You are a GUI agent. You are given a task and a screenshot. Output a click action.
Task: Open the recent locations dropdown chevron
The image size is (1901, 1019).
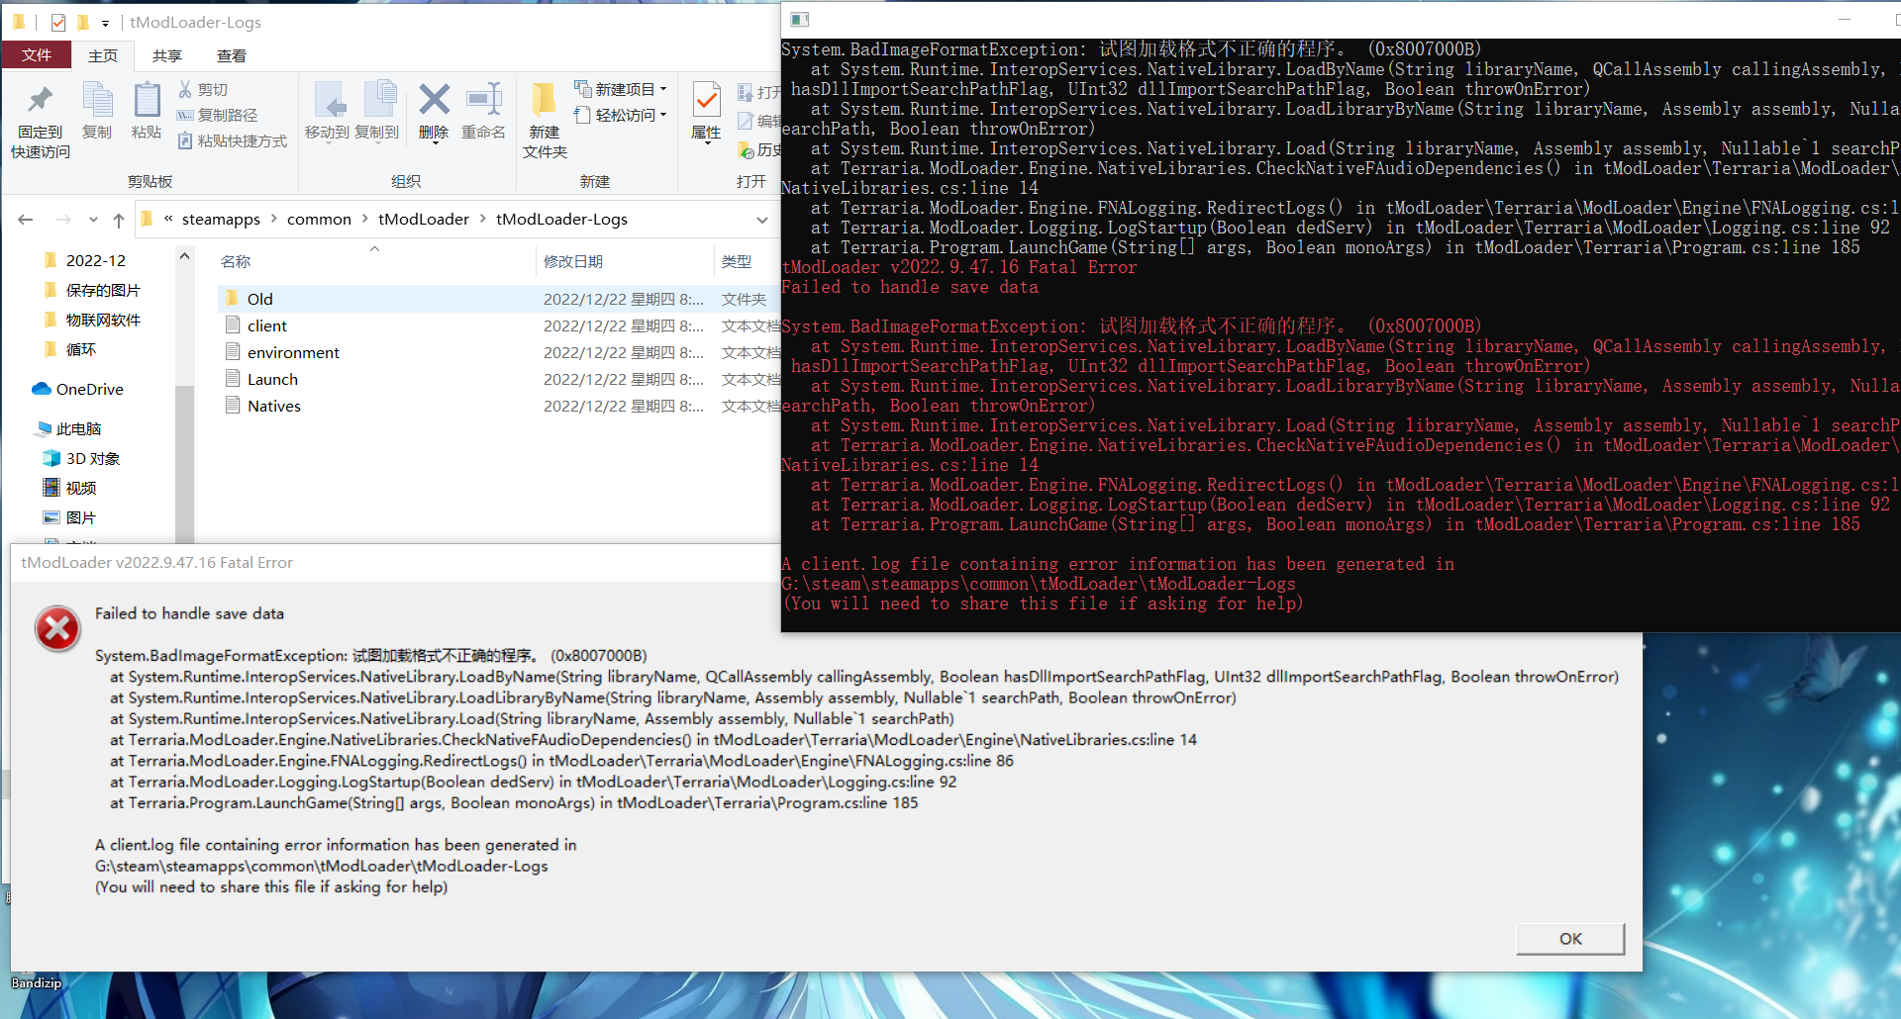pos(93,220)
